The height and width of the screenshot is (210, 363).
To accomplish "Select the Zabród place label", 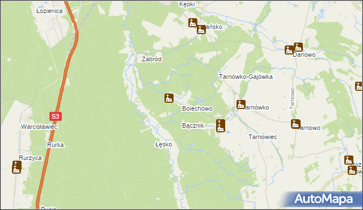I will tap(151, 59).
